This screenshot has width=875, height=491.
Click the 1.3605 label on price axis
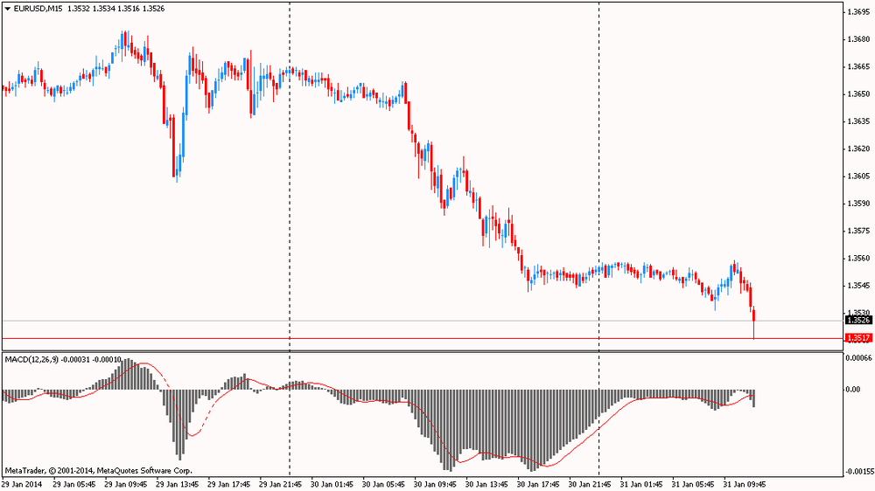click(857, 176)
